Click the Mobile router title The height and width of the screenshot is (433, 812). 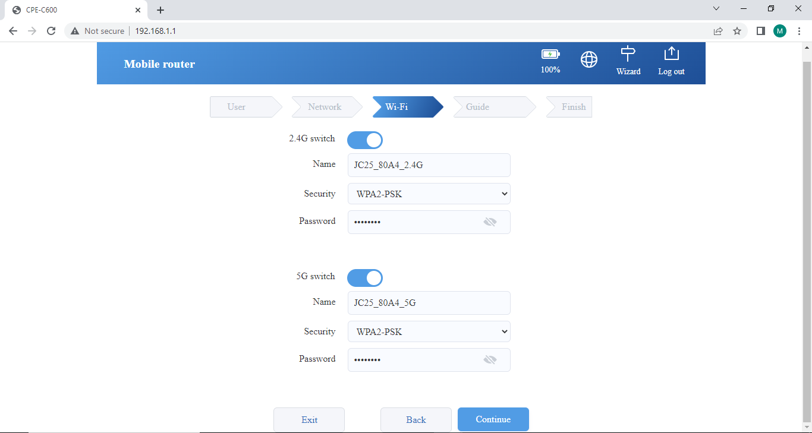[x=159, y=64]
